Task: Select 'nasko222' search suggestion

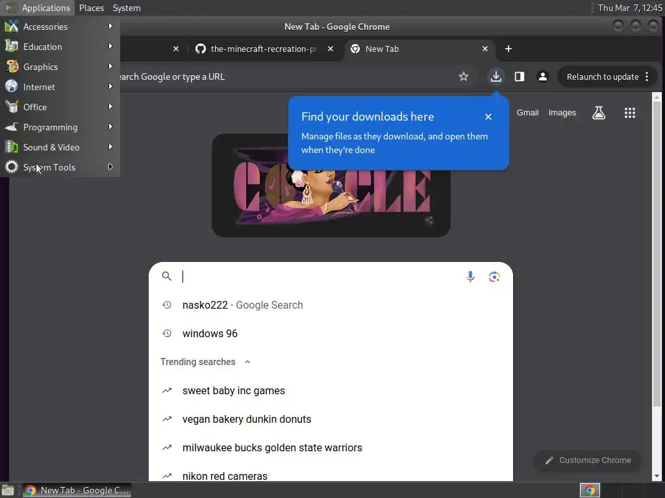Action: (x=331, y=305)
